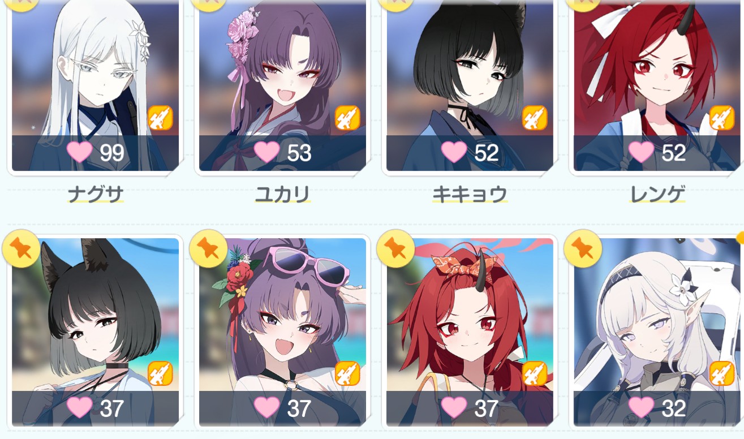
Task: Click the weapon badge on Renge's card
Action: [722, 118]
